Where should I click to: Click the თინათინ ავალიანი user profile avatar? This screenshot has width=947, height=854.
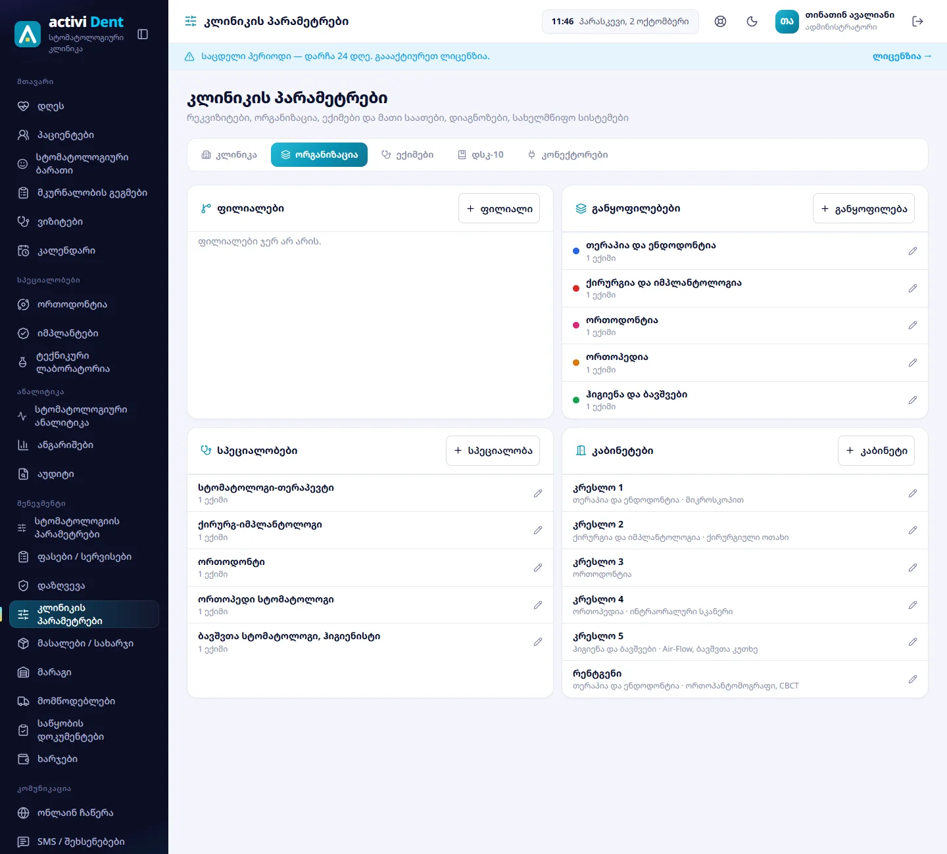(x=787, y=22)
